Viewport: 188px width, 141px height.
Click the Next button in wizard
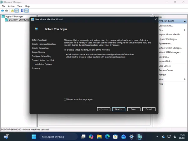(x=119, y=109)
